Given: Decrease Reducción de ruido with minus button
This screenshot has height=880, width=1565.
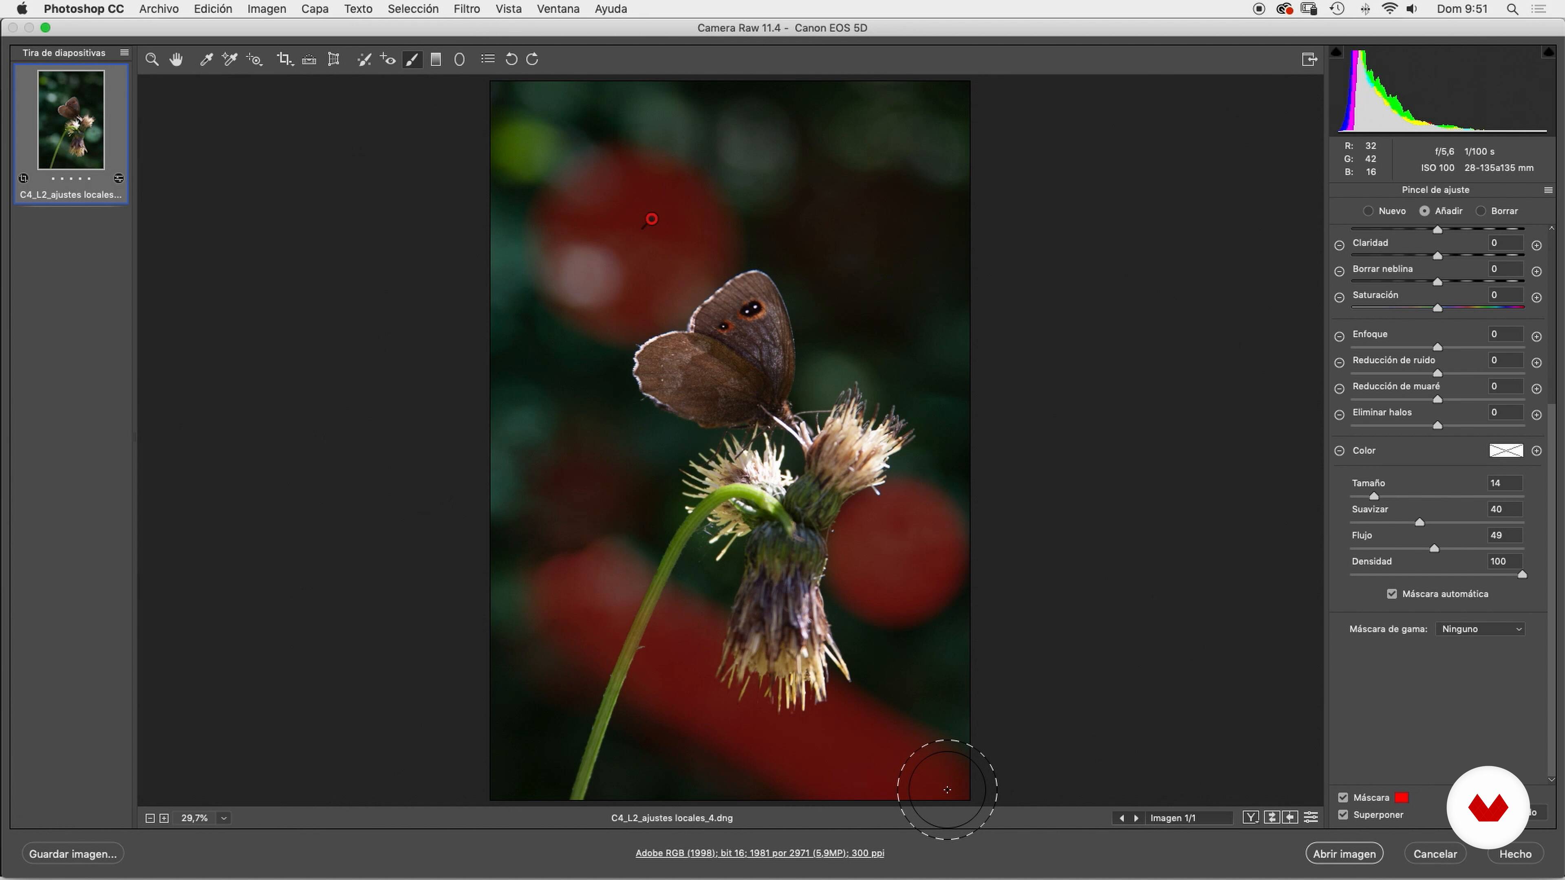Looking at the screenshot, I should coord(1339,363).
